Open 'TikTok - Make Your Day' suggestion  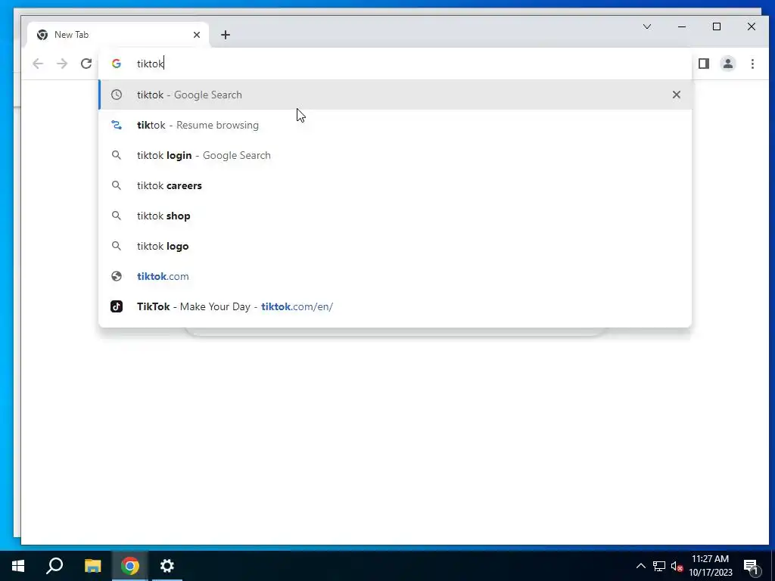[x=395, y=306]
